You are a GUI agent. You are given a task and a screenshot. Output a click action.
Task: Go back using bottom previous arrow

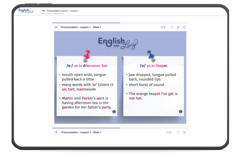pos(178,132)
